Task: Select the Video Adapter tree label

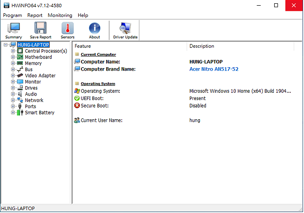Action: click(40, 76)
